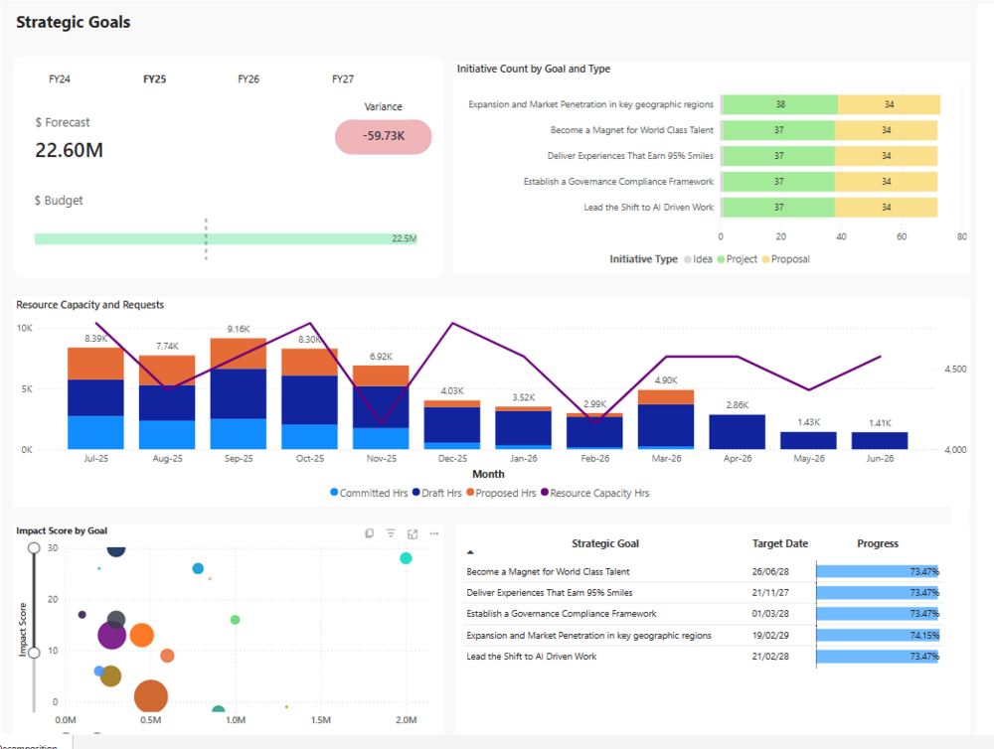Switch to the FY27 slicer option
Screen dimensions: 994x749
pos(343,79)
